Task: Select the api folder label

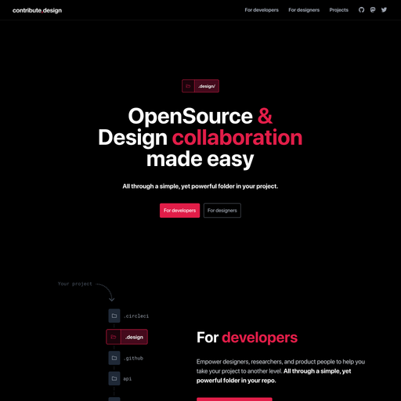Action: click(x=128, y=379)
